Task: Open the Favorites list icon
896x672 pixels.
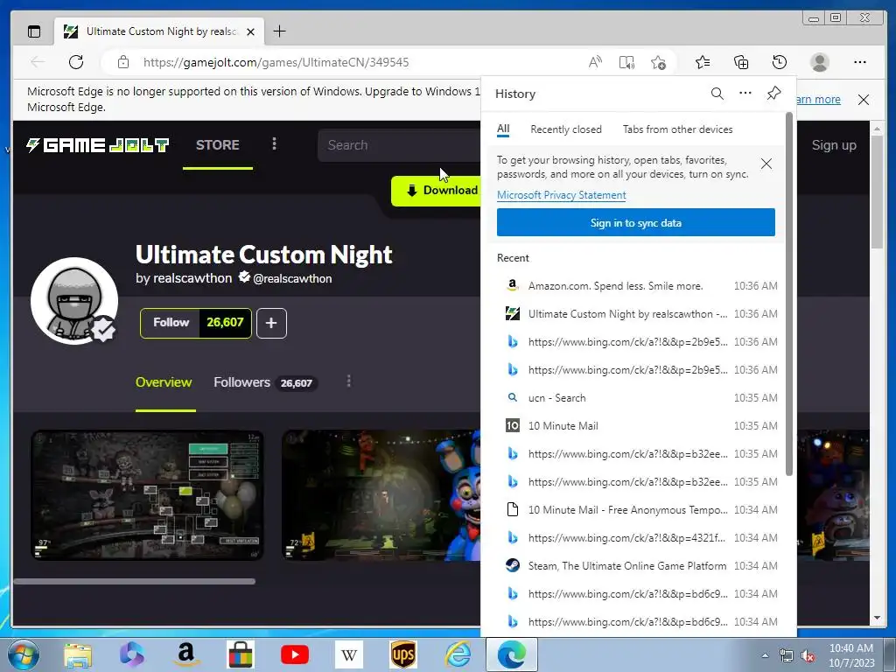Action: (703, 62)
